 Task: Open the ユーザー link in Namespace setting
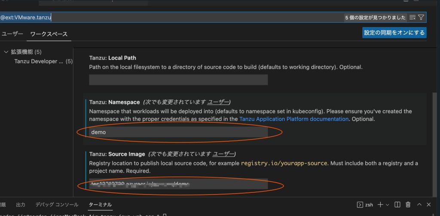click(x=218, y=102)
